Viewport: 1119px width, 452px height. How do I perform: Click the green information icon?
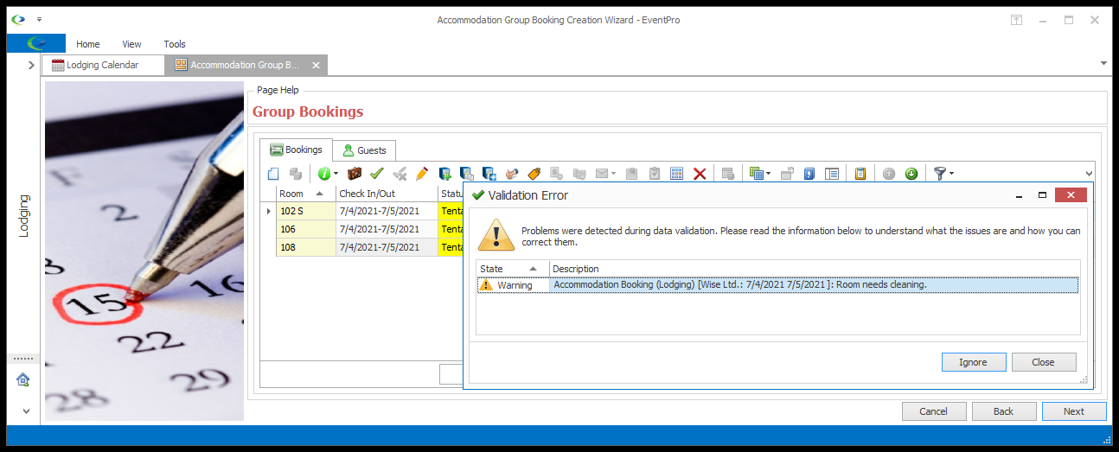[x=323, y=174]
